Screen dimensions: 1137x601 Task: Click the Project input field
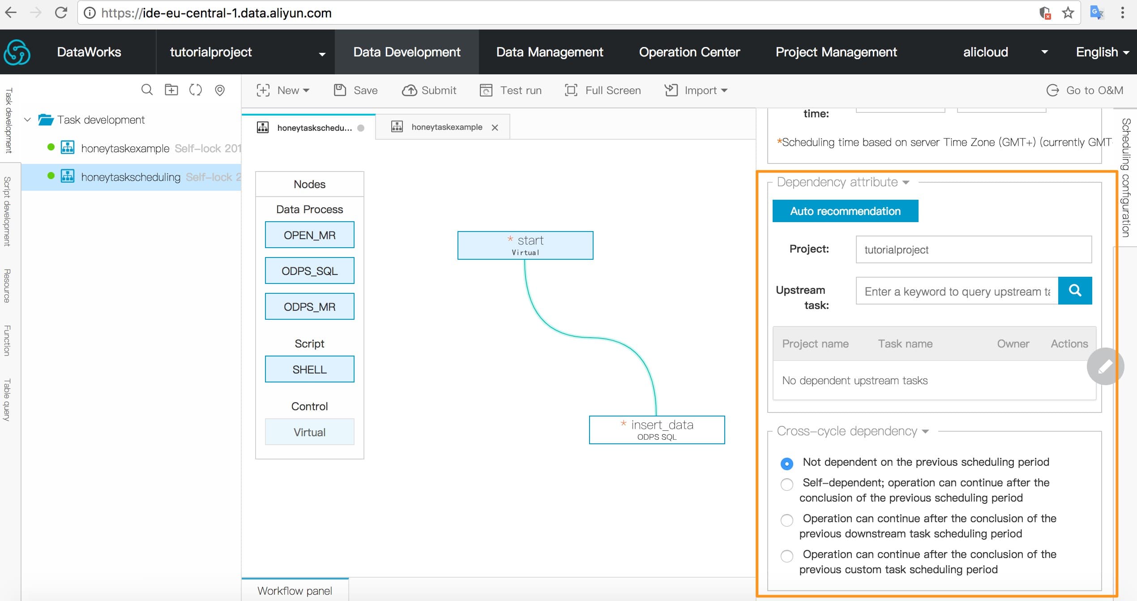974,249
